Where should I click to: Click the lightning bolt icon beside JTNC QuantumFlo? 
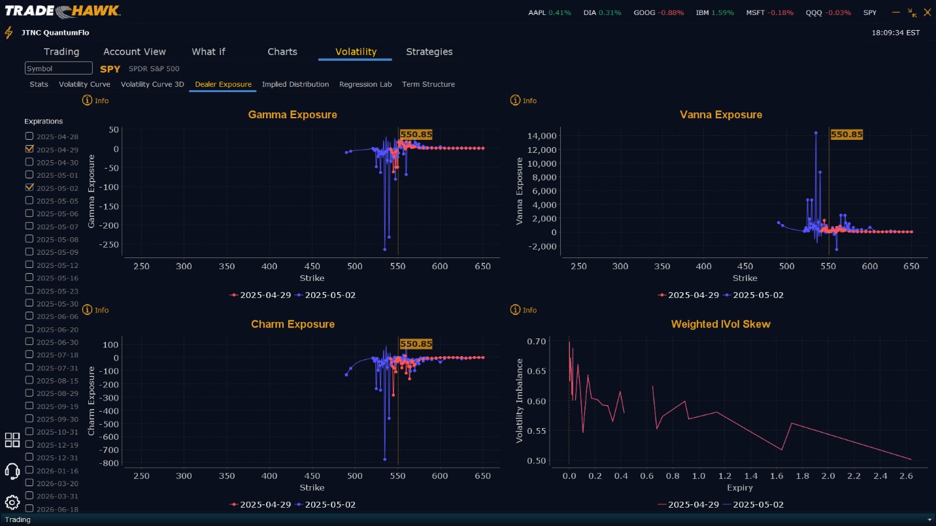tap(8, 32)
